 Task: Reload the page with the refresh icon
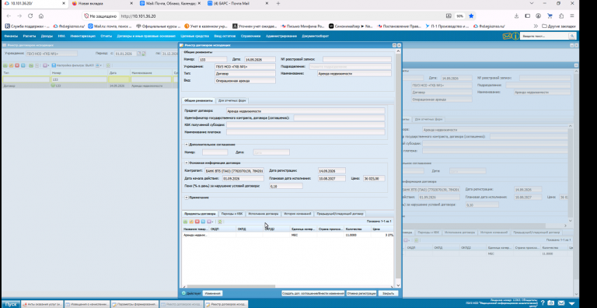pos(30,16)
